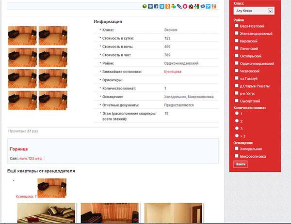Click the LiveJournal pencil share icon
Viewport: 291px width, 224px height.
(179, 6)
